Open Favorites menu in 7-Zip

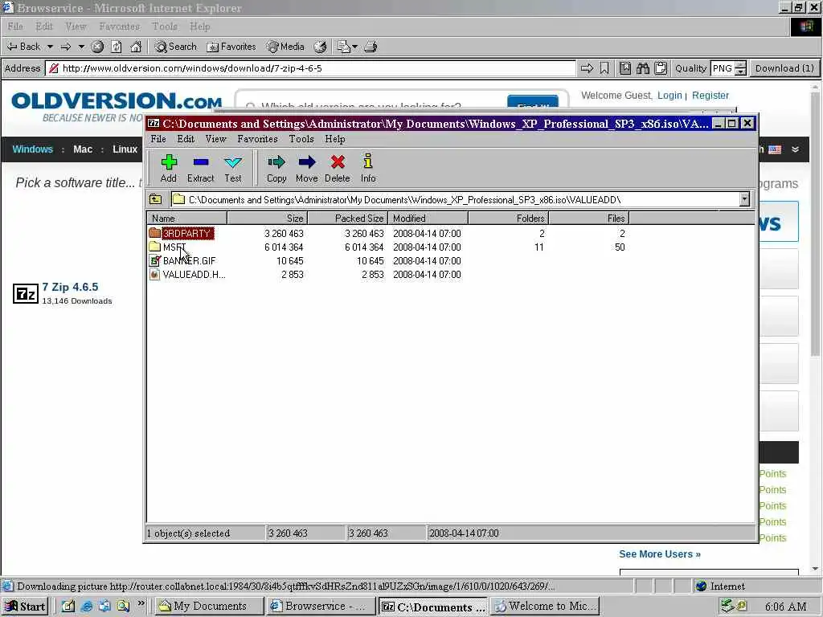click(x=257, y=139)
